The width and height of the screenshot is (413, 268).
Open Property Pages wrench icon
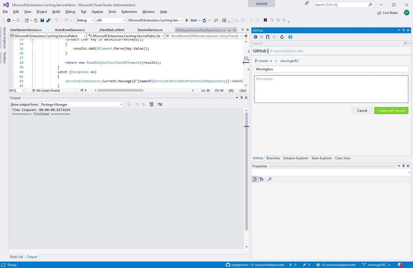270,179
